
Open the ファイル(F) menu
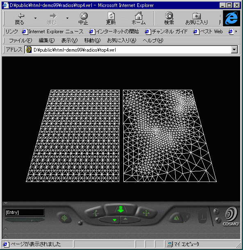point(20,41)
